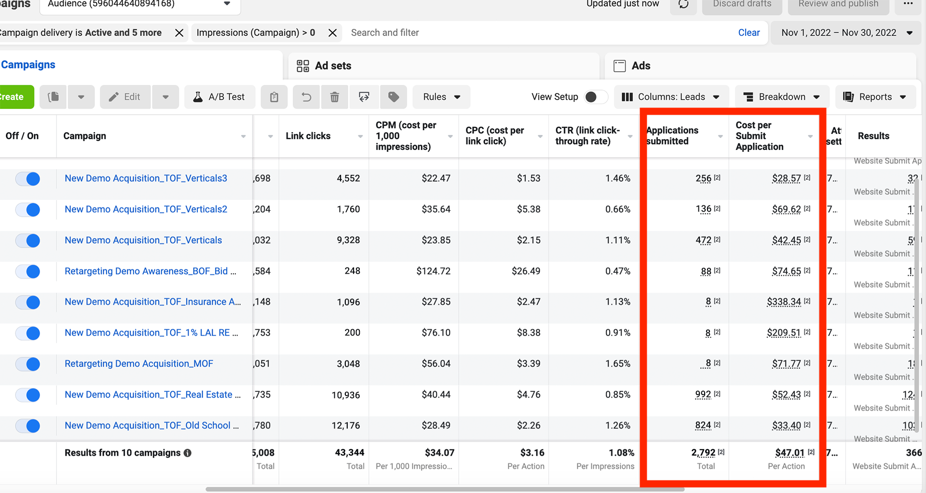Viewport: 926px width, 493px height.
Task: Toggle the View Setup switch
Action: coord(596,97)
